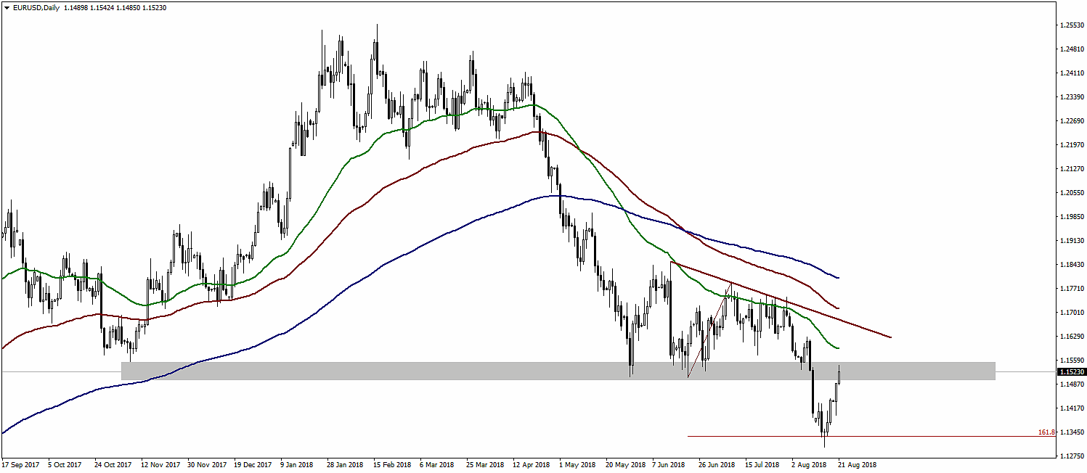Select the horizontal line at the 161.8 level
The height and width of the screenshot is (473, 1087).
(871, 436)
